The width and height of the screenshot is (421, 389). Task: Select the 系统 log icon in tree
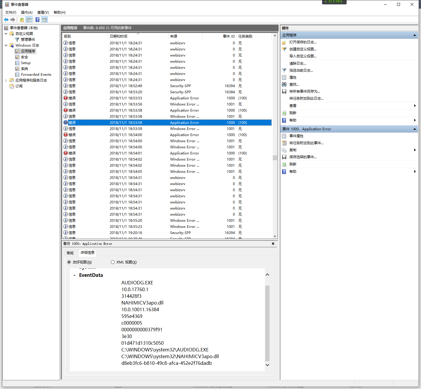pos(17,69)
